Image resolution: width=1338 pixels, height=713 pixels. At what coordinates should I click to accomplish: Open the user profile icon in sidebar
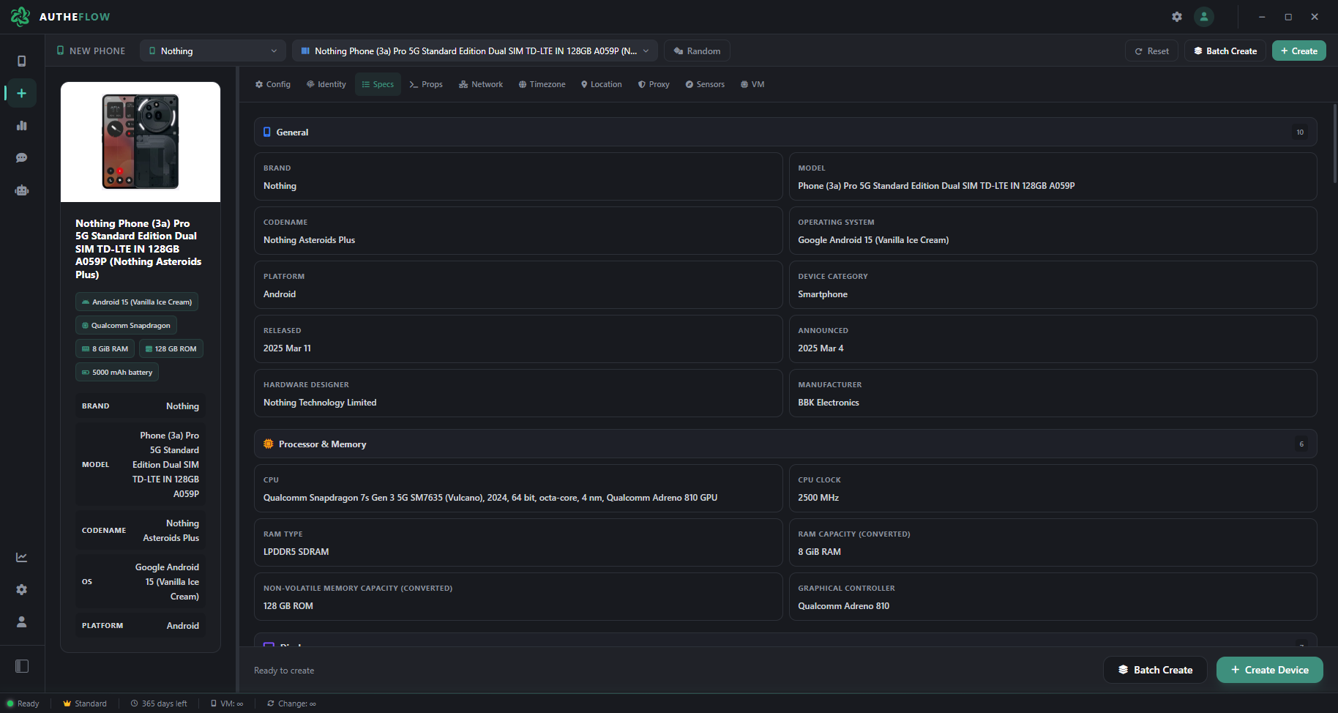pyautogui.click(x=22, y=621)
